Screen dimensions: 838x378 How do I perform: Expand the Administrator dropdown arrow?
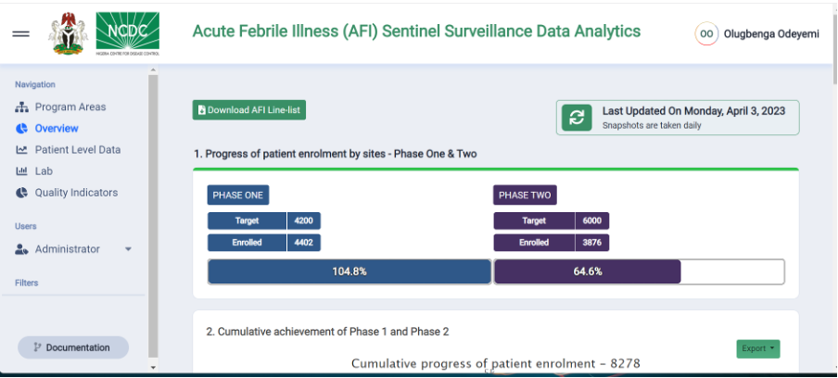click(x=128, y=249)
